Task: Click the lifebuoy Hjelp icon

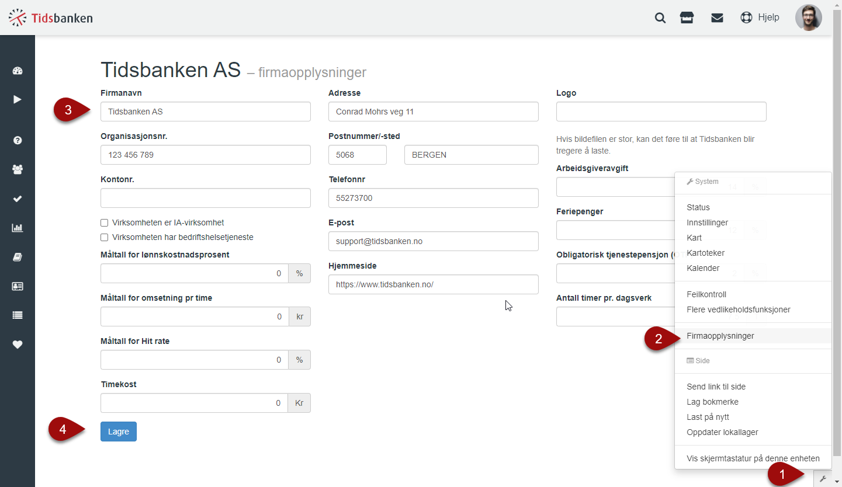Action: coord(746,18)
